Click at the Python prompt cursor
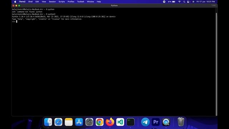 pyautogui.click(x=17, y=21)
